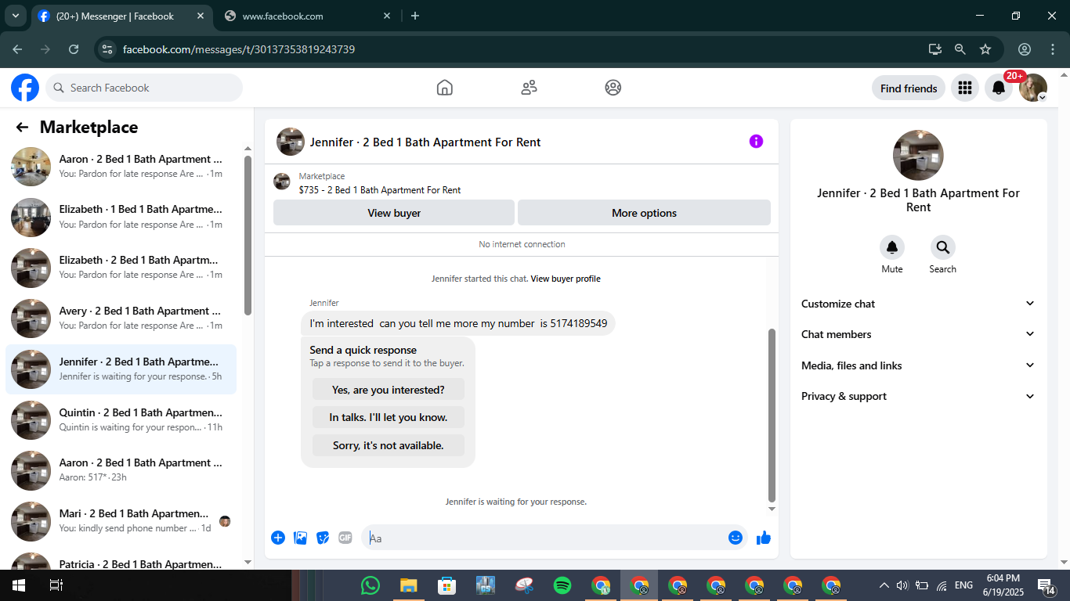
Task: Open the Groups icon in top navigation
Action: pos(613,88)
